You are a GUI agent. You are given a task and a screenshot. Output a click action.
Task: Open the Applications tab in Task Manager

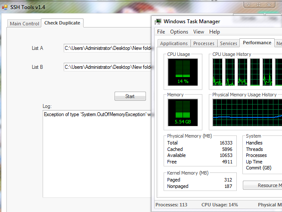tap(174, 43)
